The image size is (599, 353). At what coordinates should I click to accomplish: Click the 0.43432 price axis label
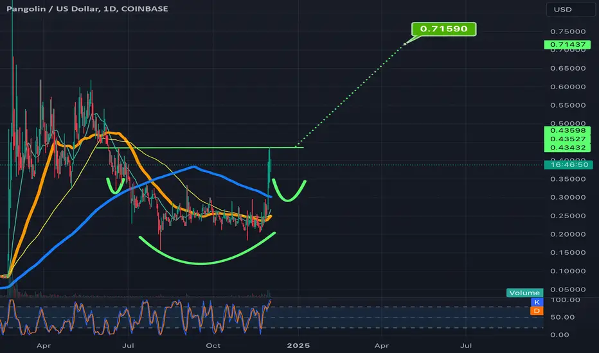pos(568,148)
